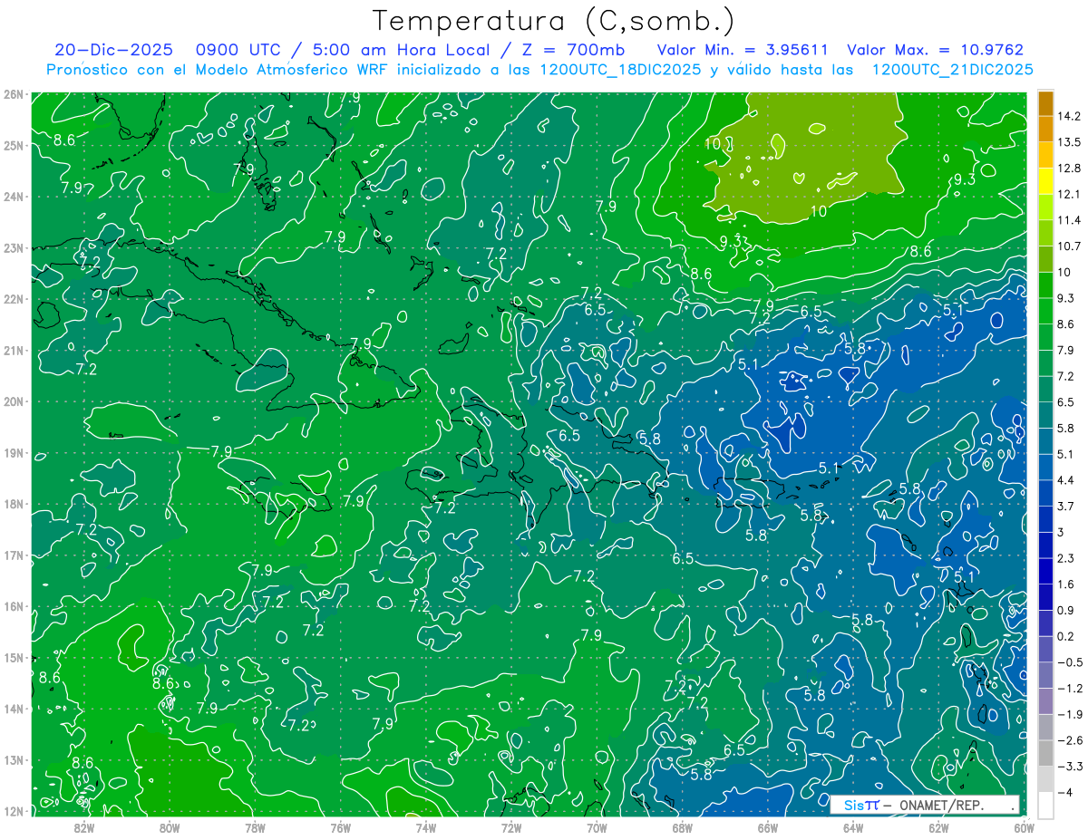Click the 12.8 value on the color legend
The image size is (1088, 840).
1071,169
